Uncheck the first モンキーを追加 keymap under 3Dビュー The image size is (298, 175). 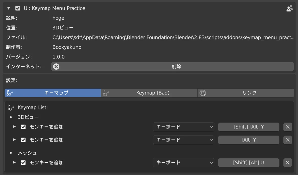coord(23,127)
